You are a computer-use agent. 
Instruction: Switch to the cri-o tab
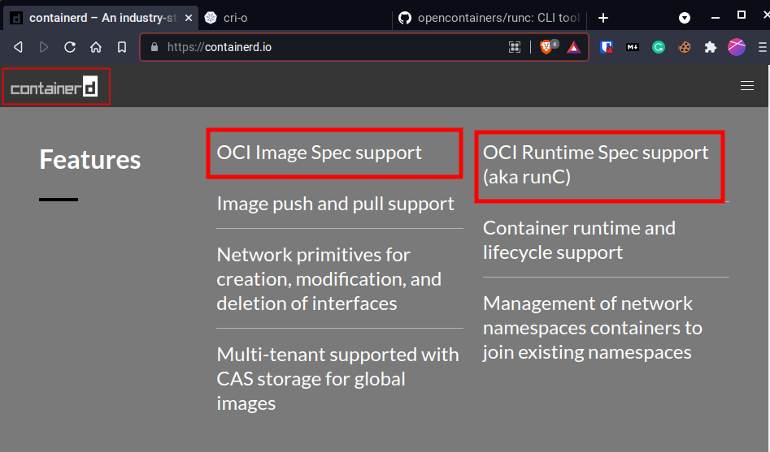click(294, 18)
